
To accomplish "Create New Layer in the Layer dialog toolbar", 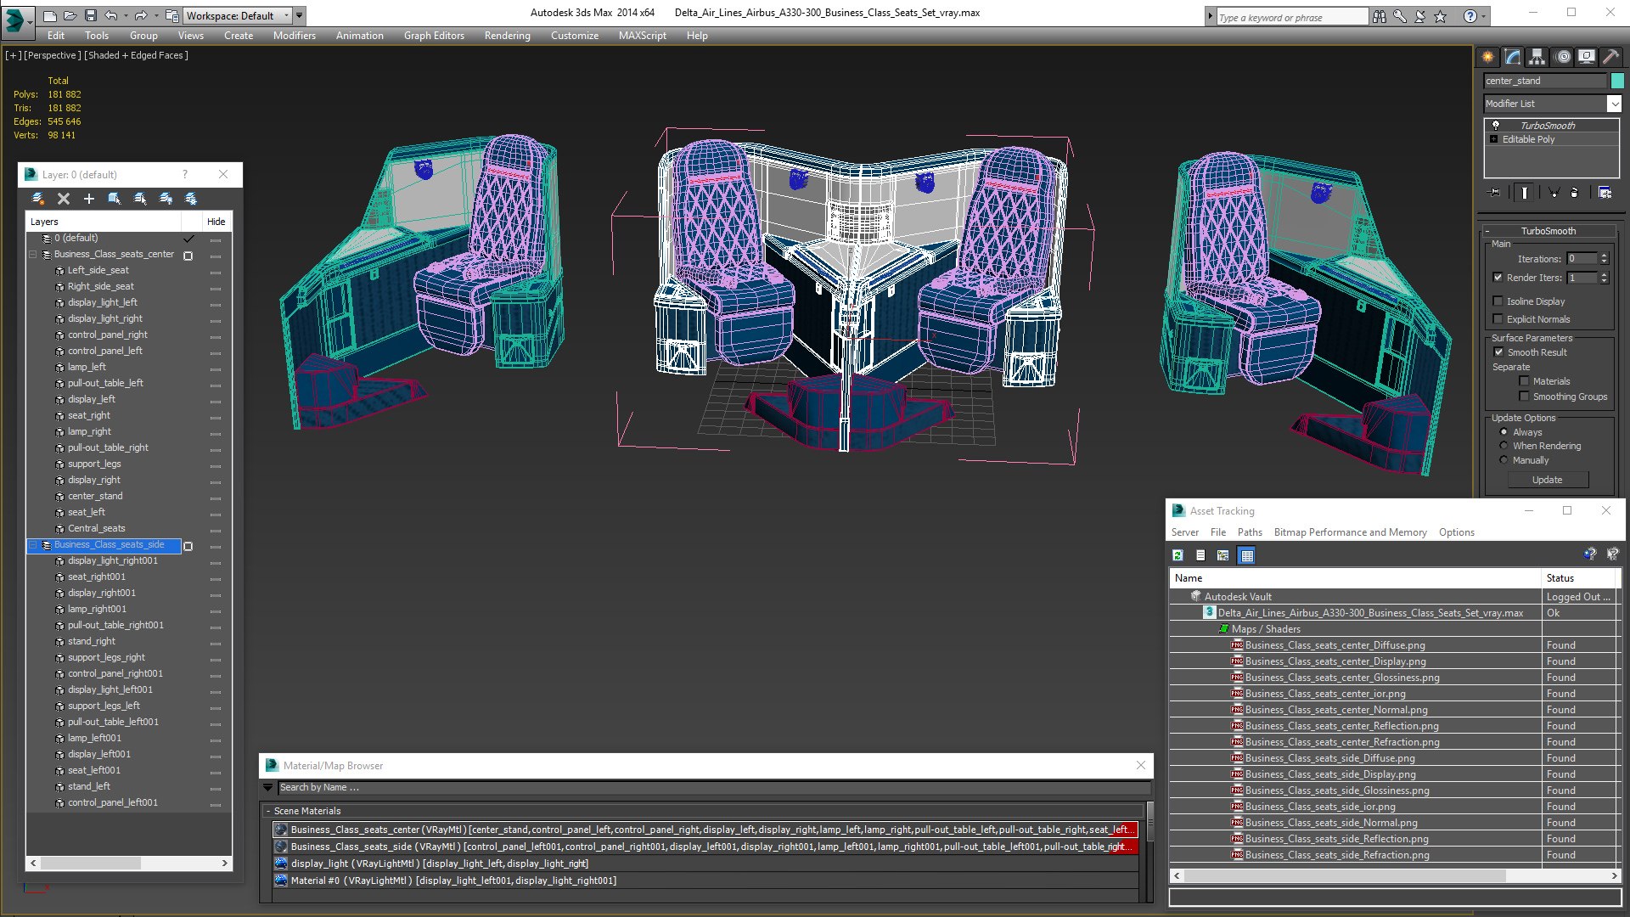I will pos(38,199).
